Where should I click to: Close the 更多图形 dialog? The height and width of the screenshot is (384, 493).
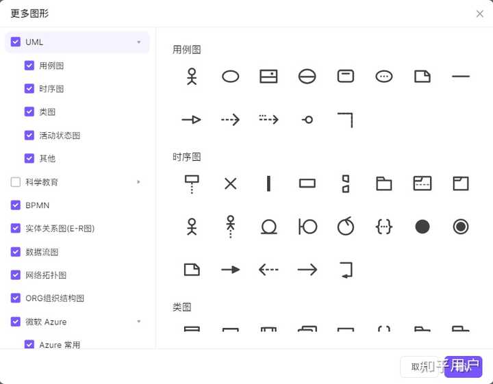(x=479, y=14)
